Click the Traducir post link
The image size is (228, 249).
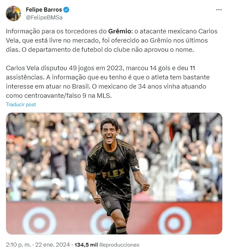pyautogui.click(x=21, y=105)
